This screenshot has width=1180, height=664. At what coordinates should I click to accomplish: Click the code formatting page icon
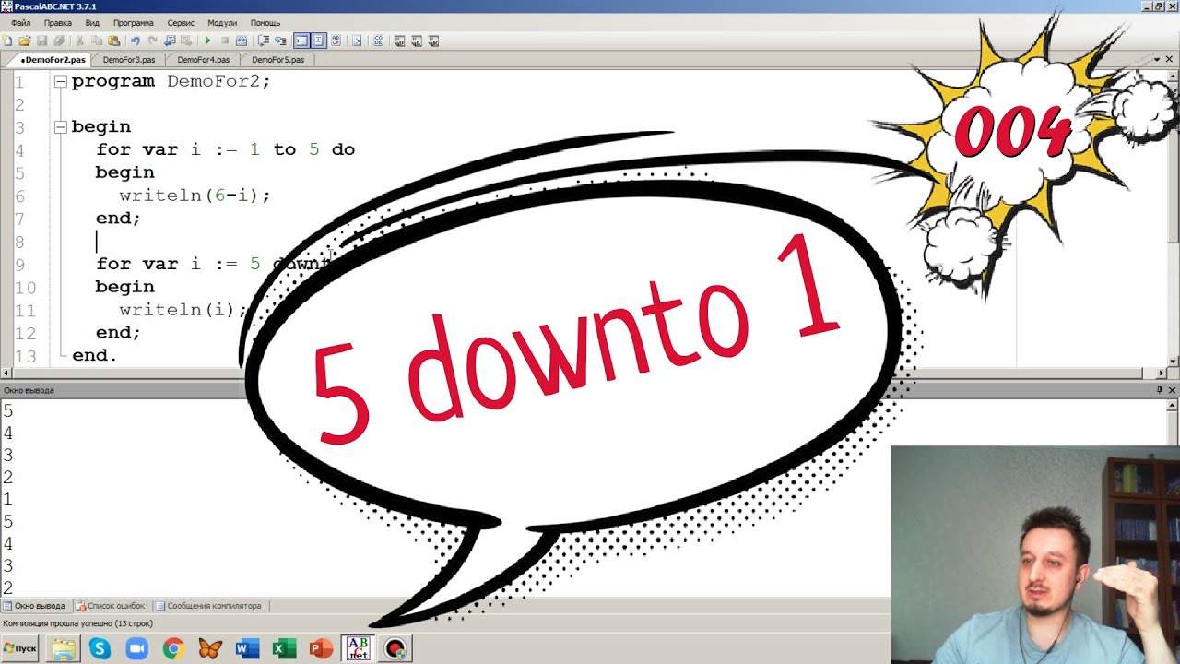click(x=357, y=41)
